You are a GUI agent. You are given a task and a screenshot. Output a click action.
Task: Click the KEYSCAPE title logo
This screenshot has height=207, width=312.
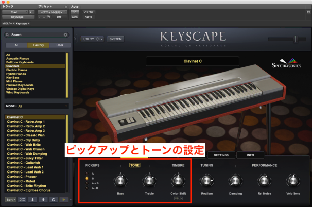[193, 37]
